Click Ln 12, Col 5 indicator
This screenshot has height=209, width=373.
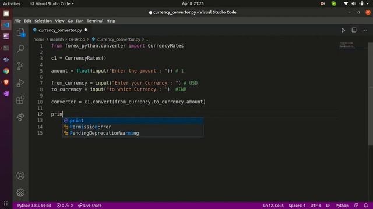click(x=273, y=205)
